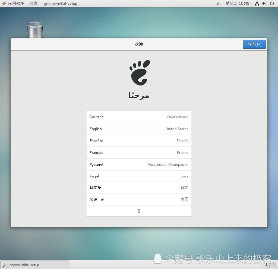Select the Arabic العربية language row

(139, 176)
